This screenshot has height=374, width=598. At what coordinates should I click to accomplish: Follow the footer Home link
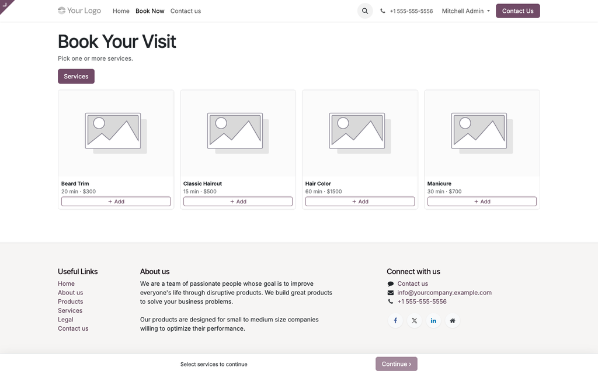coord(67,283)
